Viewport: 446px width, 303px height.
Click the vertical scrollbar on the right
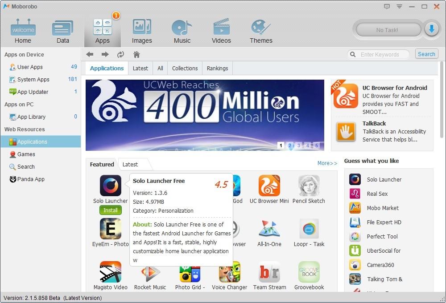click(x=442, y=99)
